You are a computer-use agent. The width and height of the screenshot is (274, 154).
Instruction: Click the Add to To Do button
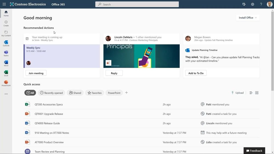[x=196, y=73]
